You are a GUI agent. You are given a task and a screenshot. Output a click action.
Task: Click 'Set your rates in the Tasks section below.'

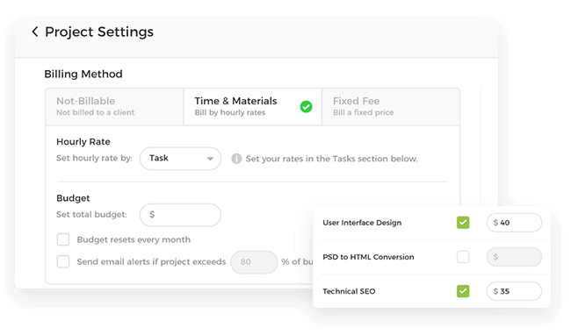click(x=331, y=159)
